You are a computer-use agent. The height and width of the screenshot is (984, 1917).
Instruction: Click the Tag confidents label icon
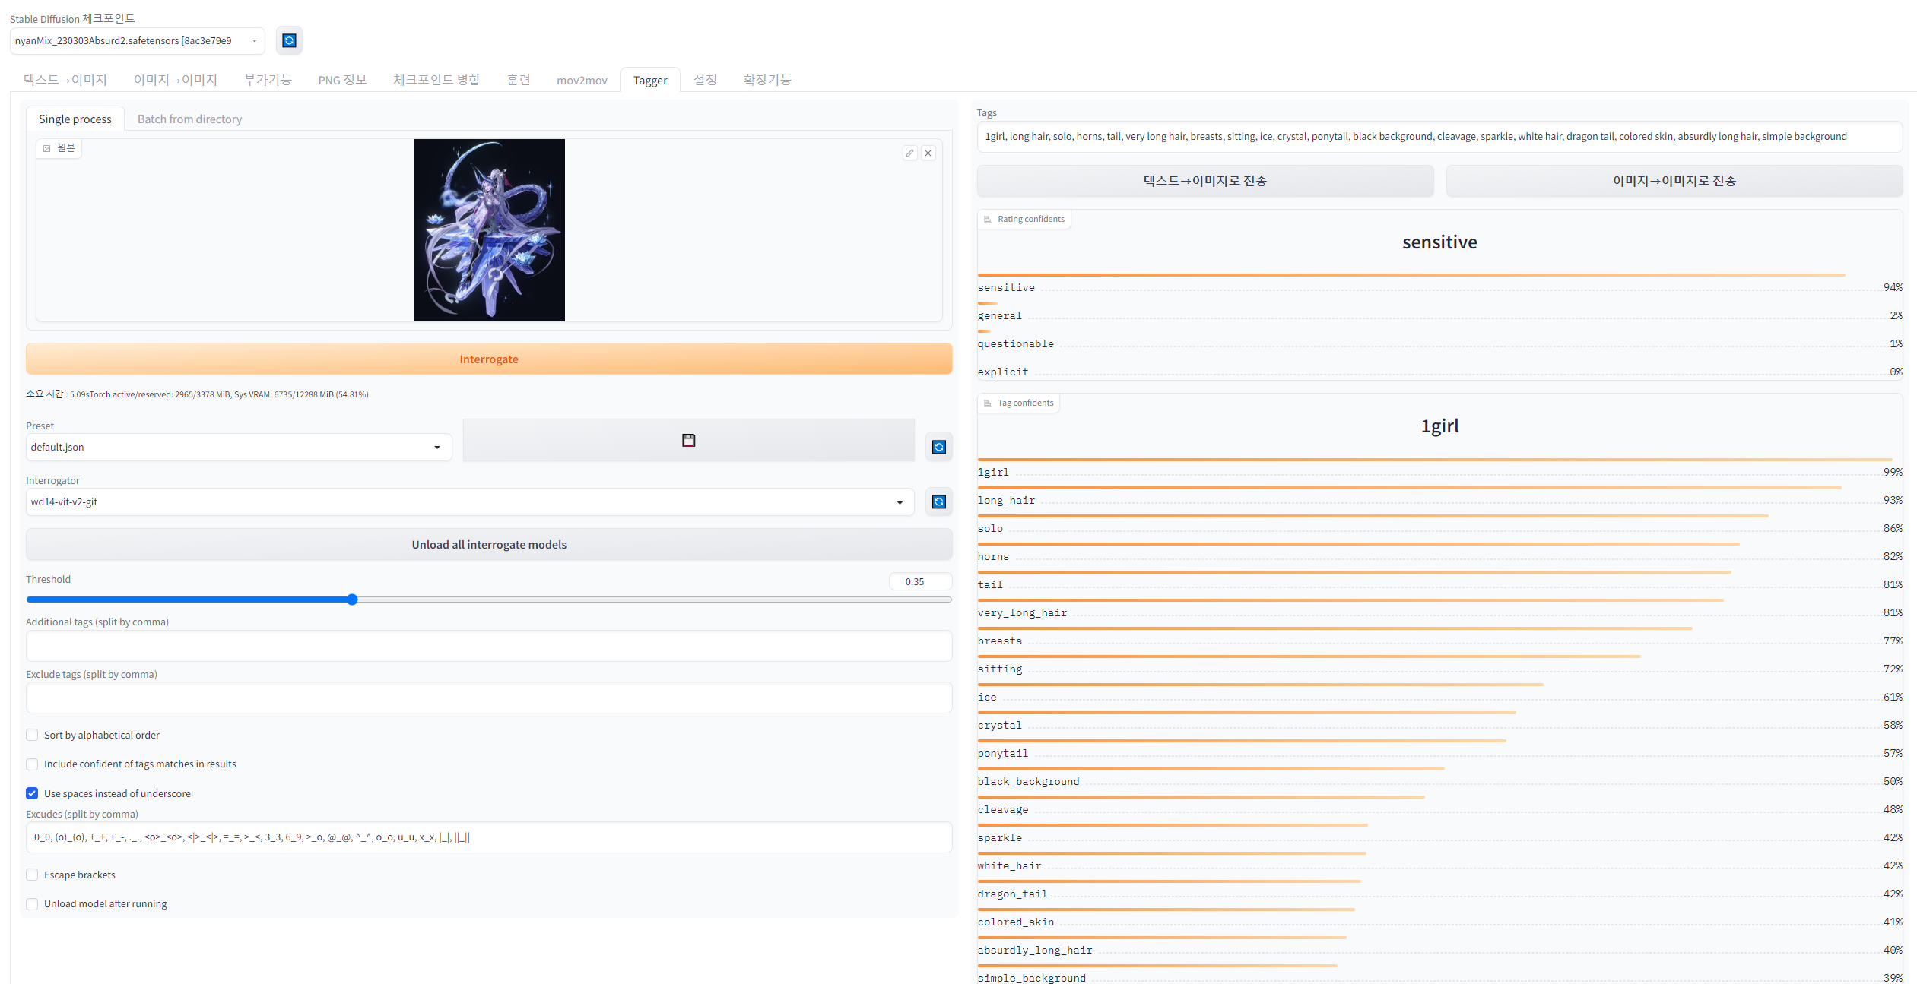pos(988,403)
